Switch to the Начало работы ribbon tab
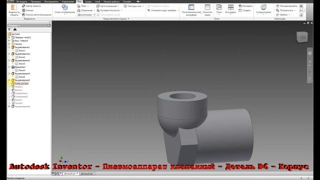Viewport: 320px width, 180px height. tap(111, 1)
